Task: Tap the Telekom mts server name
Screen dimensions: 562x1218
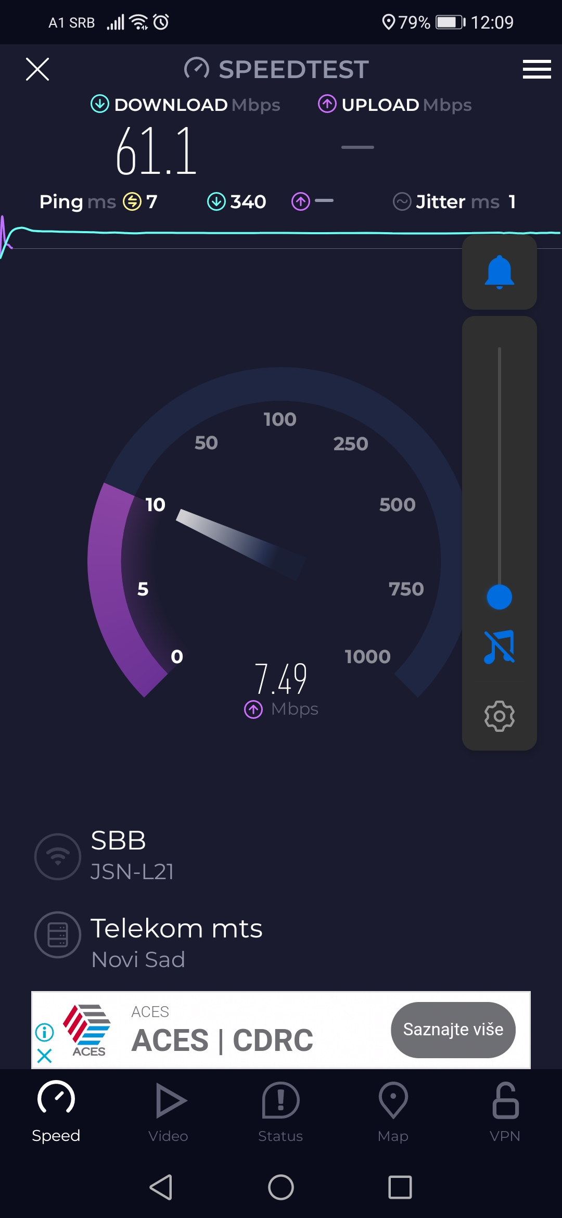Action: tap(176, 929)
